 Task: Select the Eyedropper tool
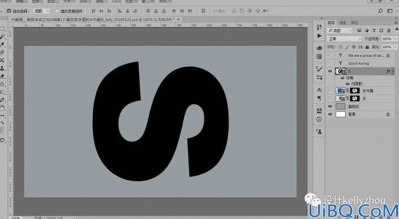[x=2, y=45]
